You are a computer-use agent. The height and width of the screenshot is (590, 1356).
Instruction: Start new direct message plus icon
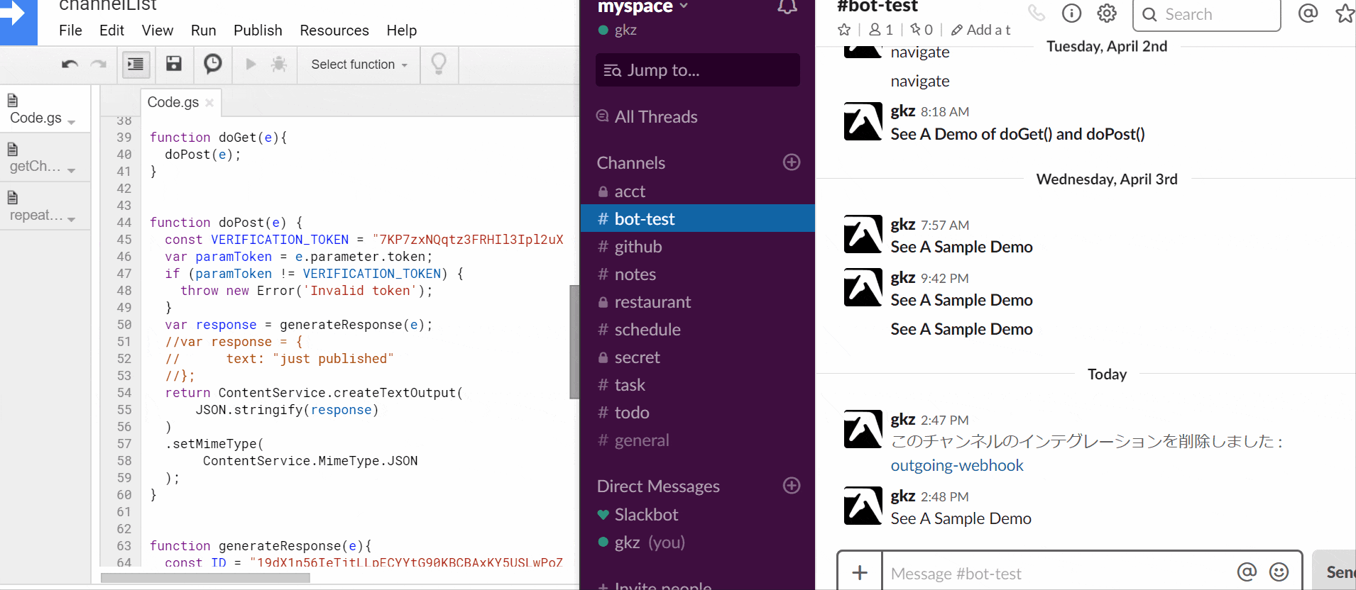point(792,486)
